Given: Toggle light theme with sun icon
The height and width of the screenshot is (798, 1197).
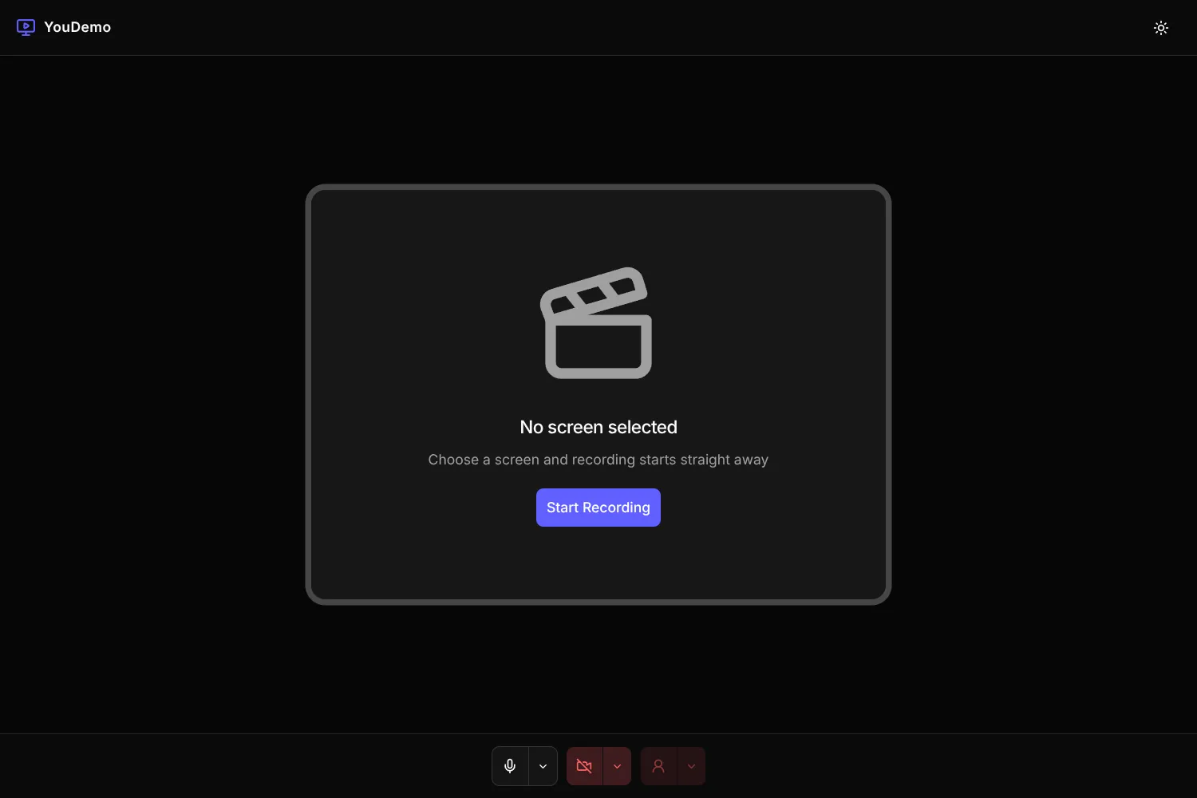Looking at the screenshot, I should (1161, 28).
